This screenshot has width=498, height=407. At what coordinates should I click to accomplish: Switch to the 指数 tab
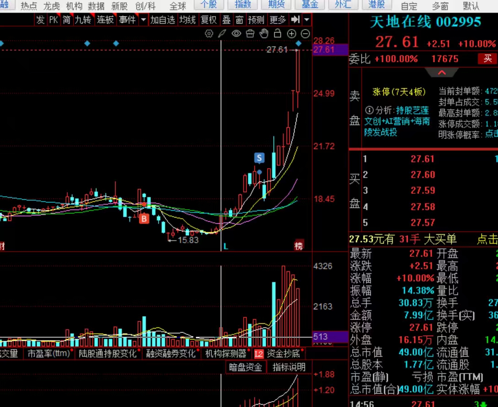tap(243, 5)
